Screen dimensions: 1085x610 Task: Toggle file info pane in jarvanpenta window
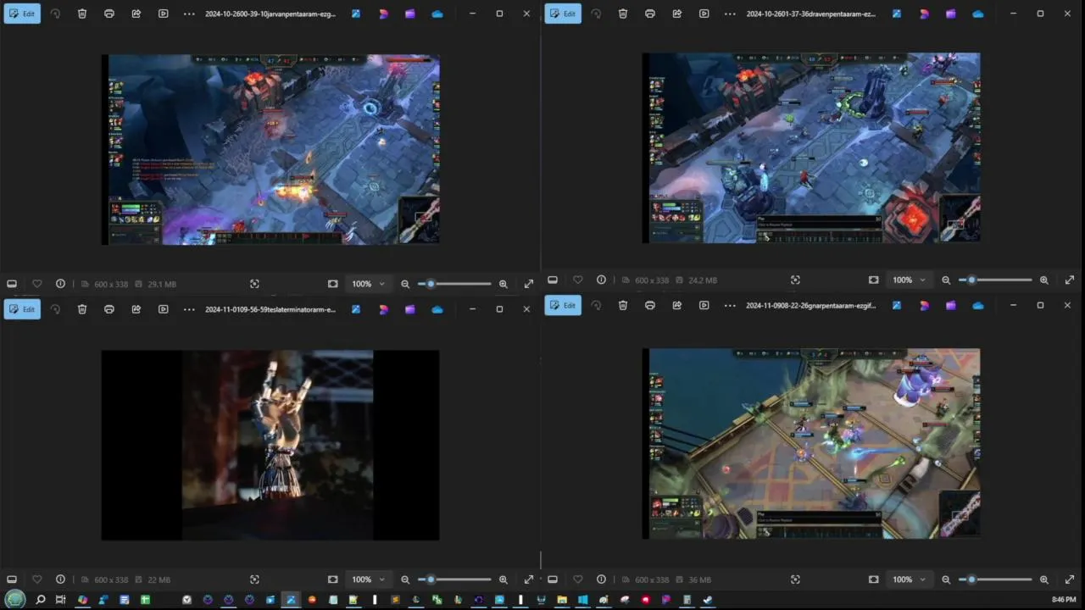[x=60, y=284]
